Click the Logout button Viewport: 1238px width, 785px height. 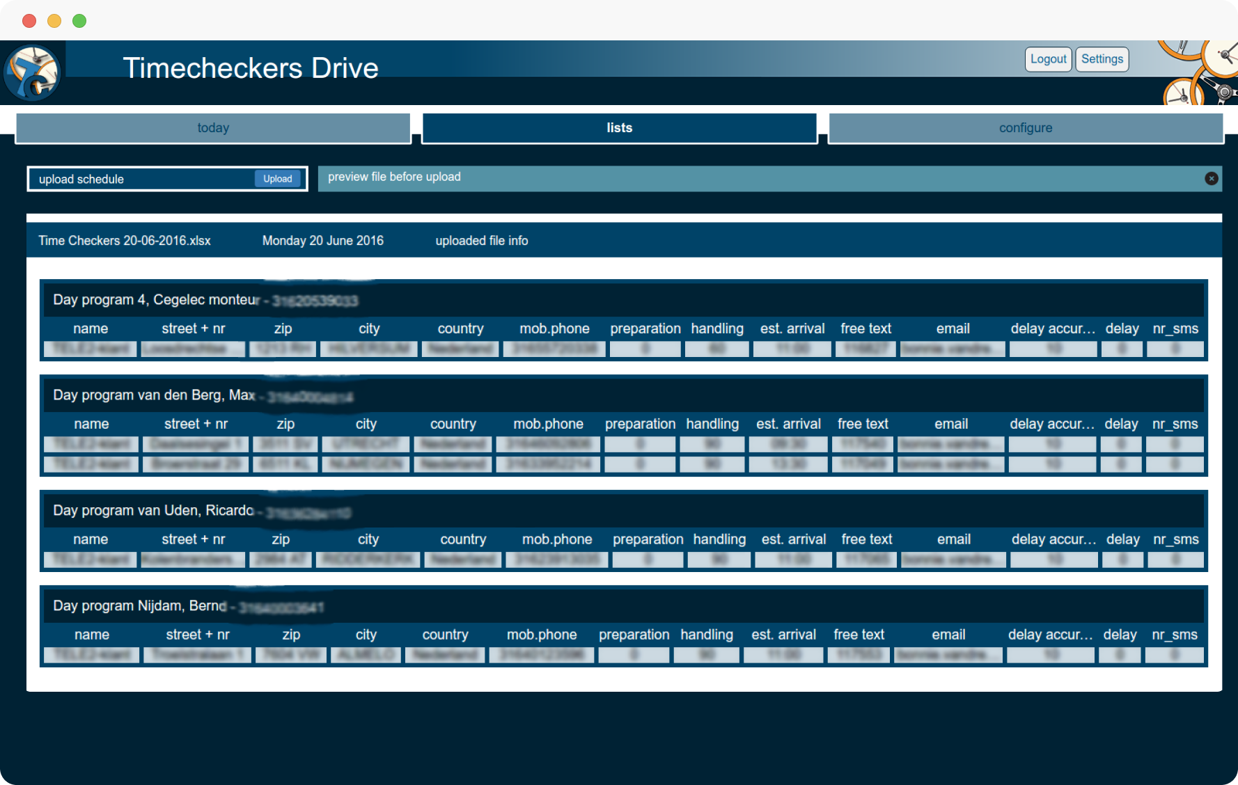(1048, 59)
